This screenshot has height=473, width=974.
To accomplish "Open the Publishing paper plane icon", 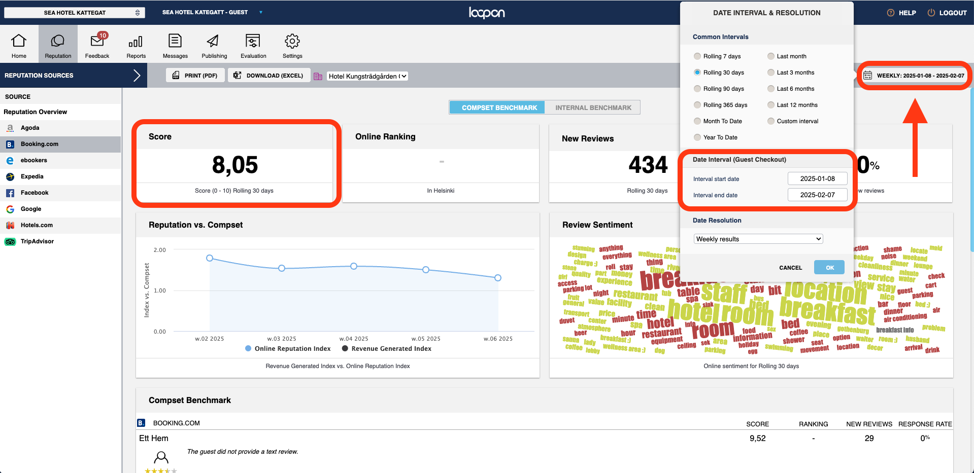I will point(213,41).
